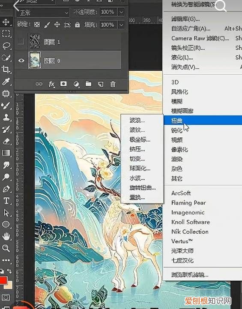Viewport: 242px width, 309px height.
Task: Click the search magnifier icon
Action: tap(221, 6)
